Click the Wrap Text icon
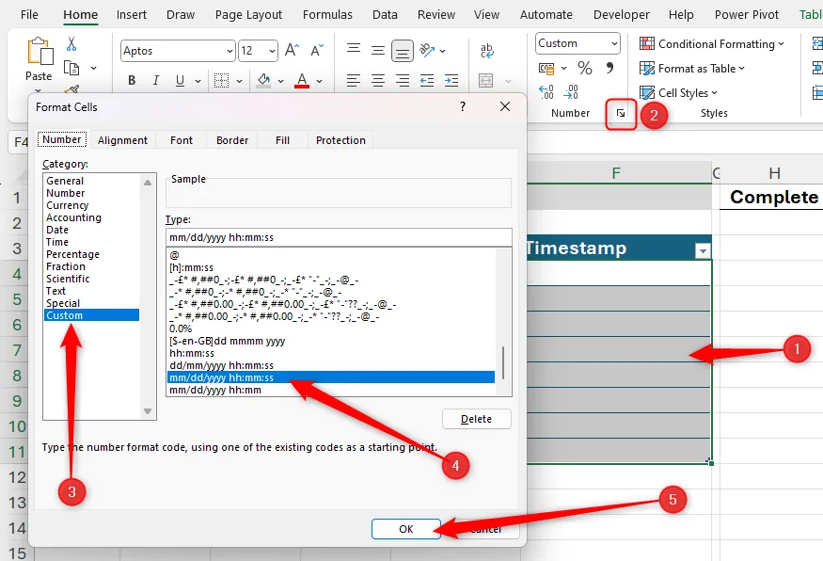 coord(486,50)
